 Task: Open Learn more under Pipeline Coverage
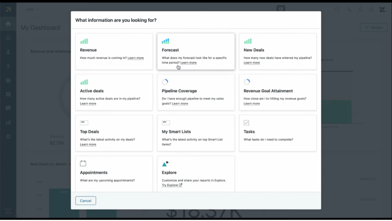[x=180, y=103]
